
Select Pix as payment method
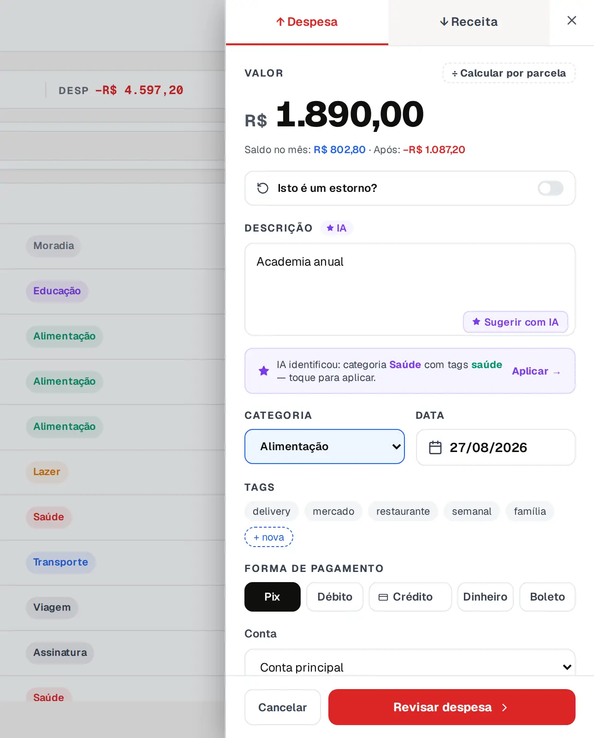(272, 597)
